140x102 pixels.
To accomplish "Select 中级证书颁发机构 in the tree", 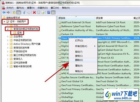I will (x=22, y=40).
